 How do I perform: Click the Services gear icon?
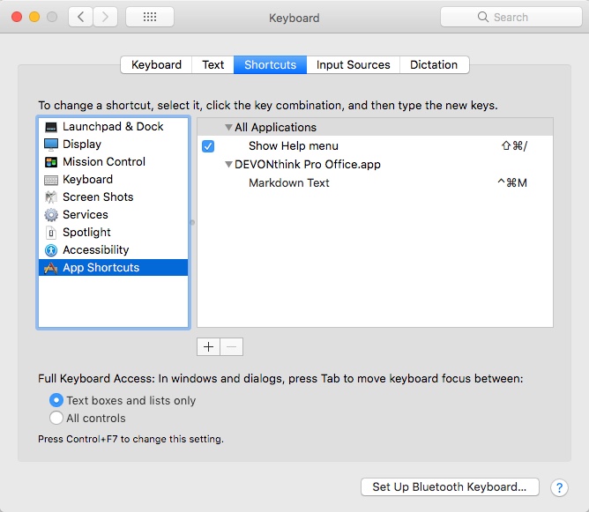(x=51, y=215)
